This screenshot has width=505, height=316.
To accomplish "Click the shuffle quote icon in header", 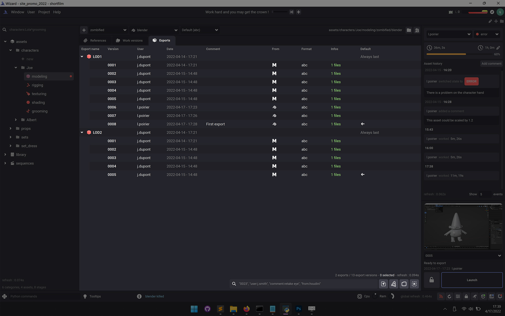I will pyautogui.click(x=291, y=12).
